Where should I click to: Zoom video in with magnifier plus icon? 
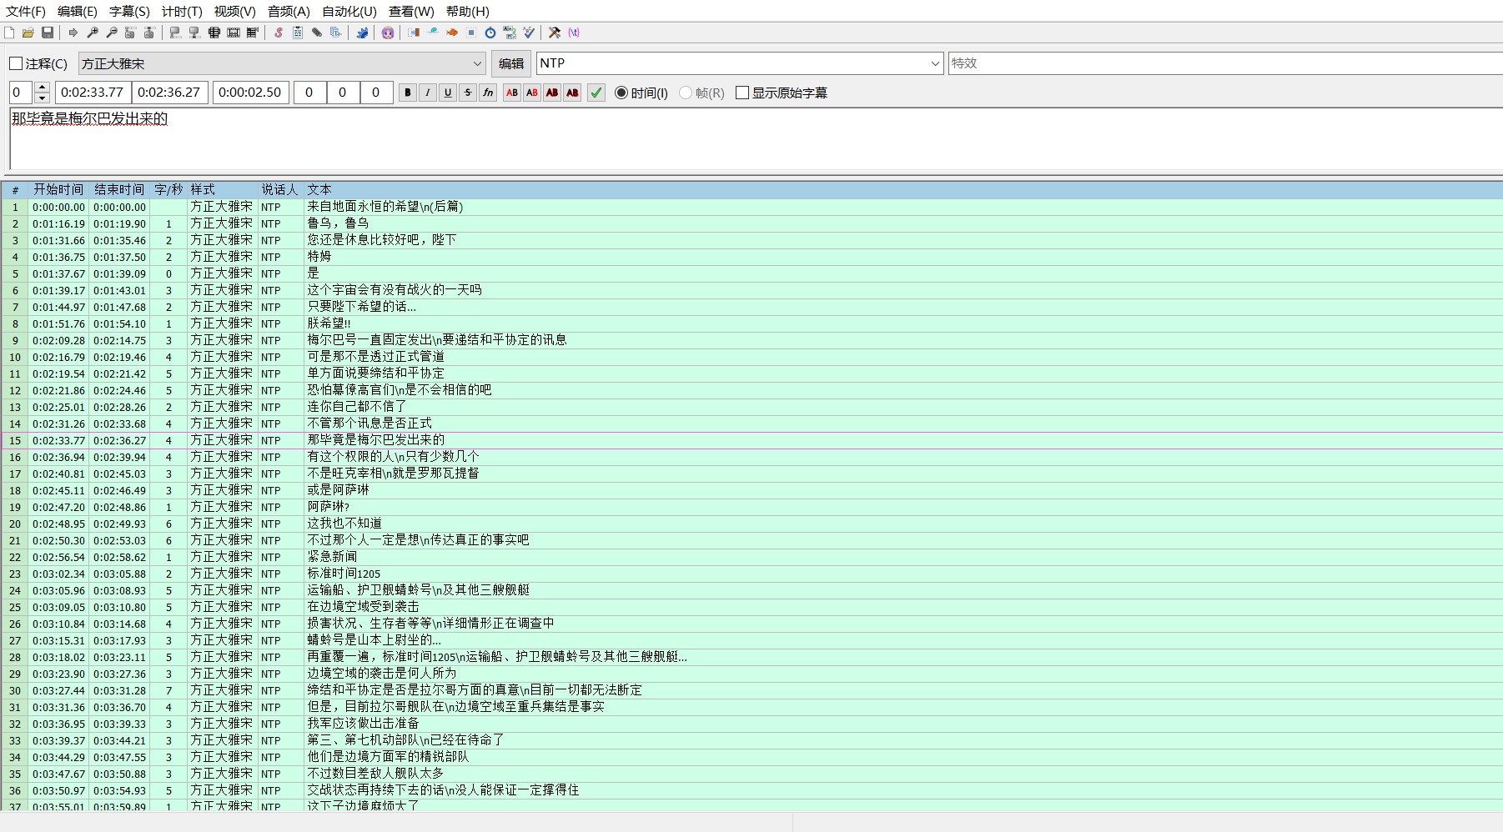[93, 33]
